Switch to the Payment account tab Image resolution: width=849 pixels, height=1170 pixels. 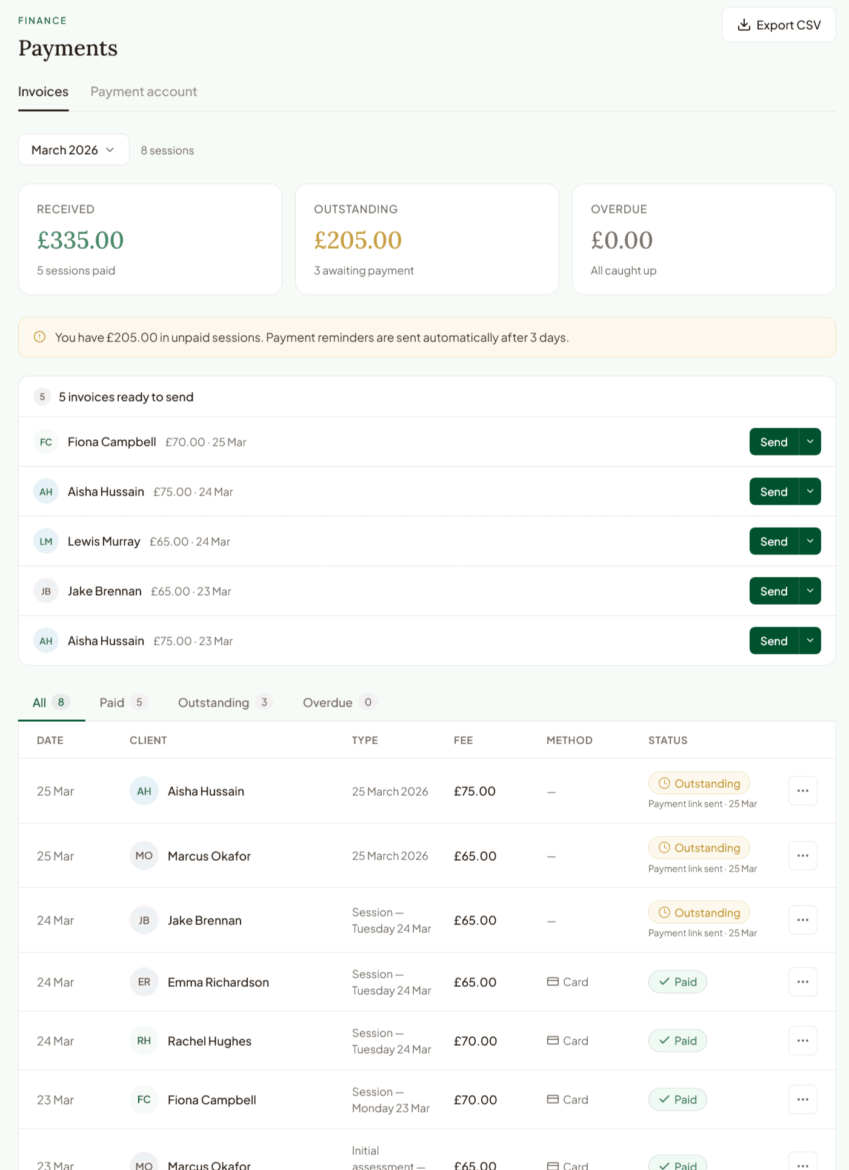[144, 92]
